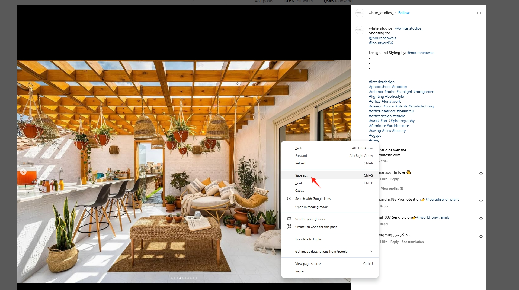Like the gandhi.186 Promote it on comment
This screenshot has width=519, height=290.
tap(481, 201)
